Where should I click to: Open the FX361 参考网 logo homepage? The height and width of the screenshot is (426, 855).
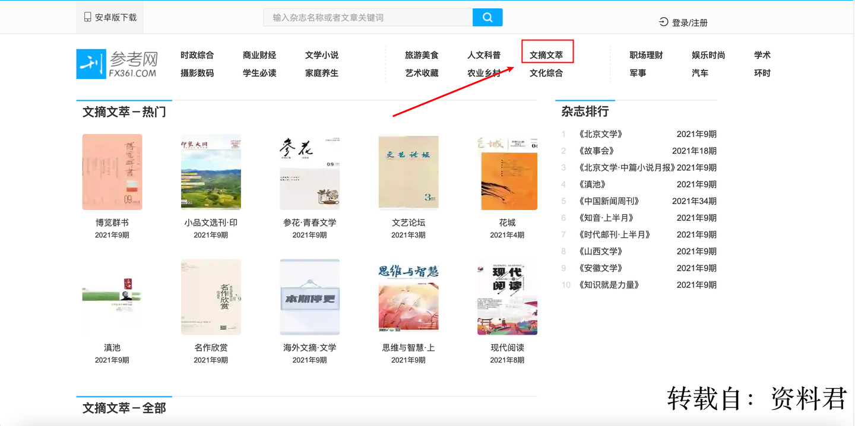[x=118, y=64]
